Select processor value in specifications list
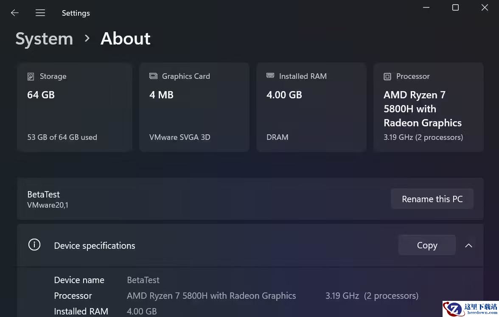This screenshot has width=499, height=317. coord(211,296)
